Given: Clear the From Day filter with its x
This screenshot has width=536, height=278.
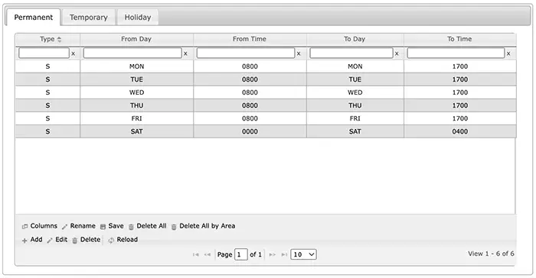Looking at the screenshot, I should [x=185, y=53].
